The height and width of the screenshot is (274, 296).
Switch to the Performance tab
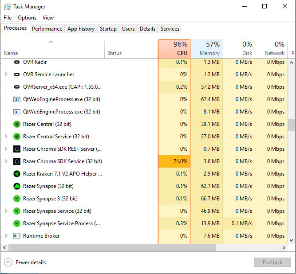tap(47, 29)
